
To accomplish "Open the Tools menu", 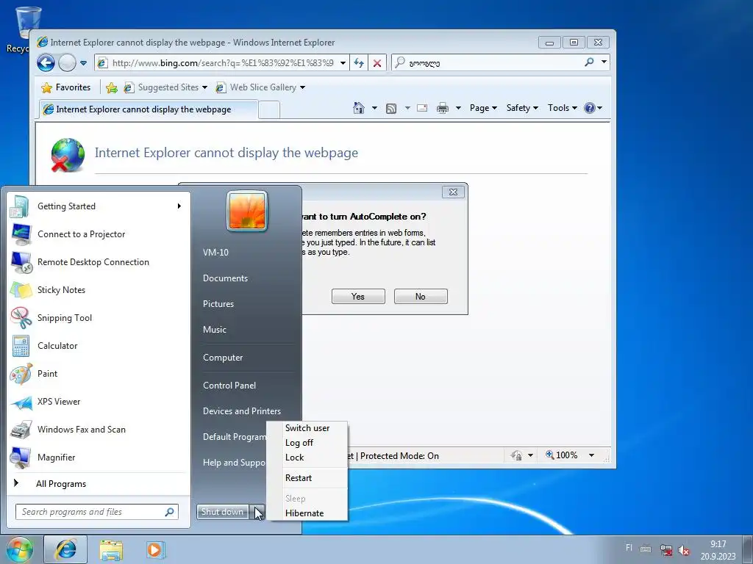I will (x=563, y=108).
